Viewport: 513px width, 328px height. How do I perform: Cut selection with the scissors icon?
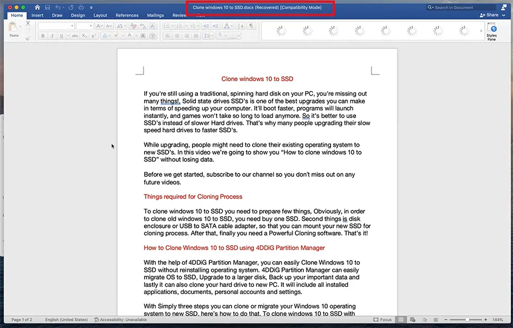(28, 23)
